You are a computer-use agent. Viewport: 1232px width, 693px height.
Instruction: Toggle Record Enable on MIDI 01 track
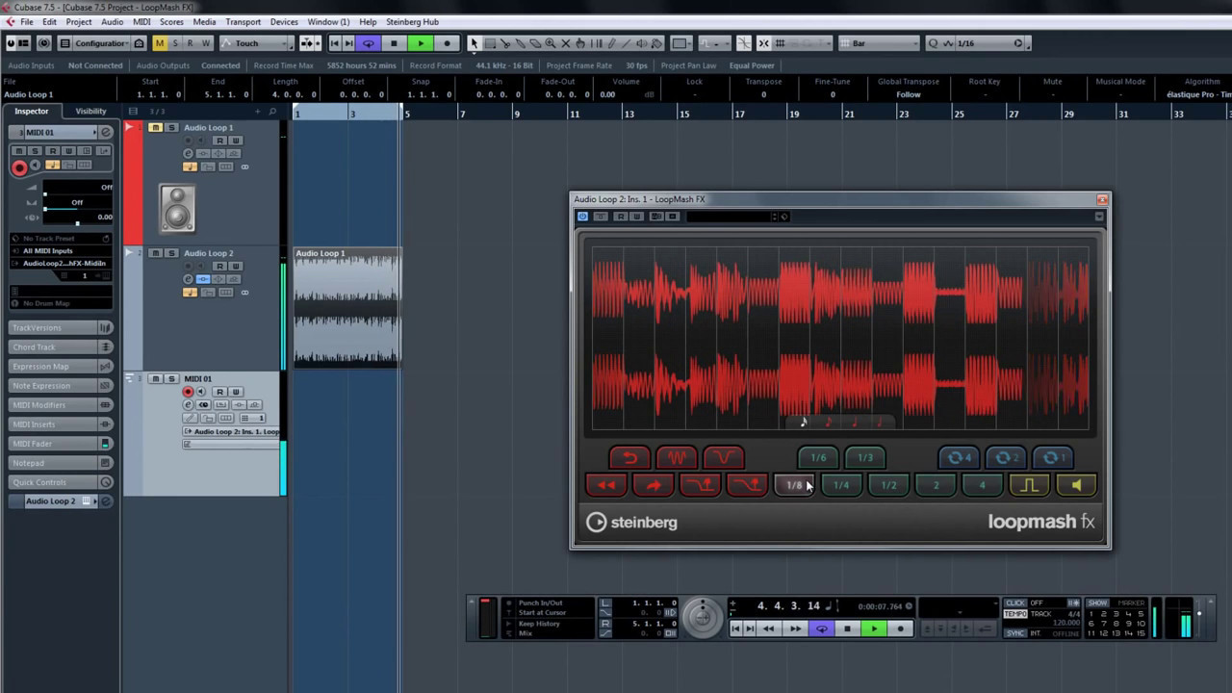click(189, 392)
